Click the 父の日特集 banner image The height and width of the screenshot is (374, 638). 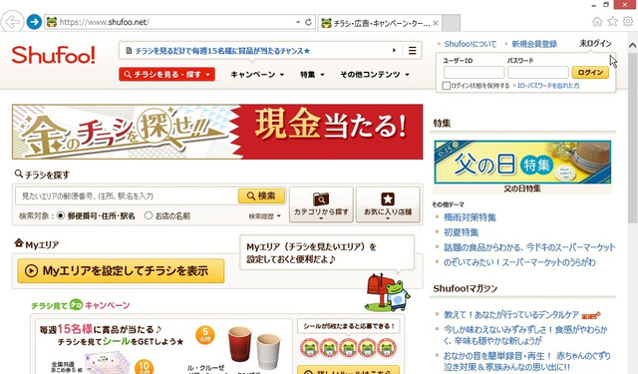(522, 162)
